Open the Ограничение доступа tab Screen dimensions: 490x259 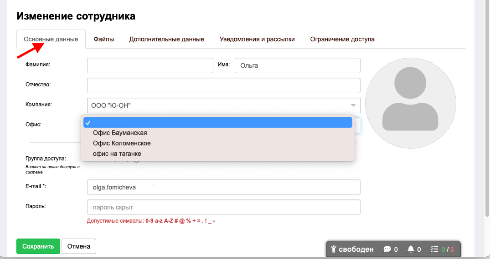[342, 39]
